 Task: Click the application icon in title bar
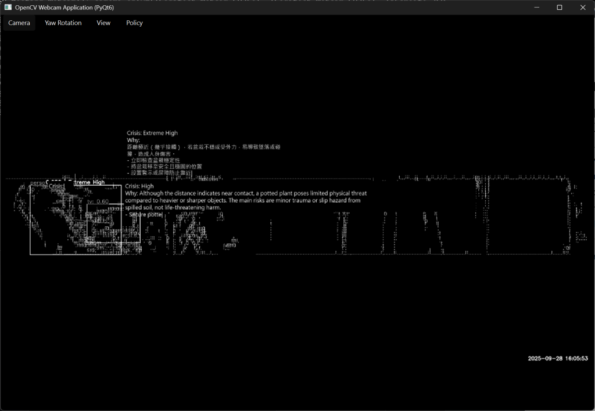pos(8,7)
